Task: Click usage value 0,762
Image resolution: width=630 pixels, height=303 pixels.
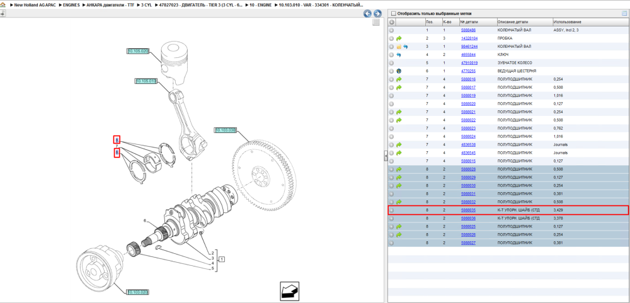Action: 558,129
